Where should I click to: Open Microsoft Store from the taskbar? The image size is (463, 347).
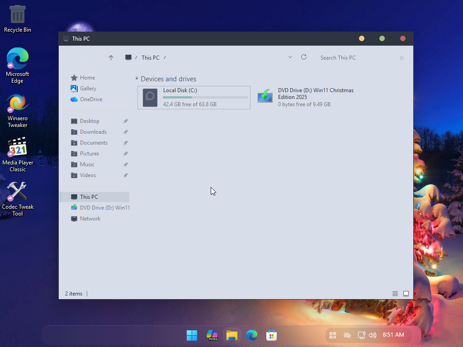(x=271, y=335)
